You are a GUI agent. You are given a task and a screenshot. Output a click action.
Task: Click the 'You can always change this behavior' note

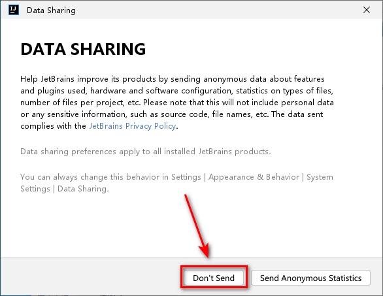(176, 183)
